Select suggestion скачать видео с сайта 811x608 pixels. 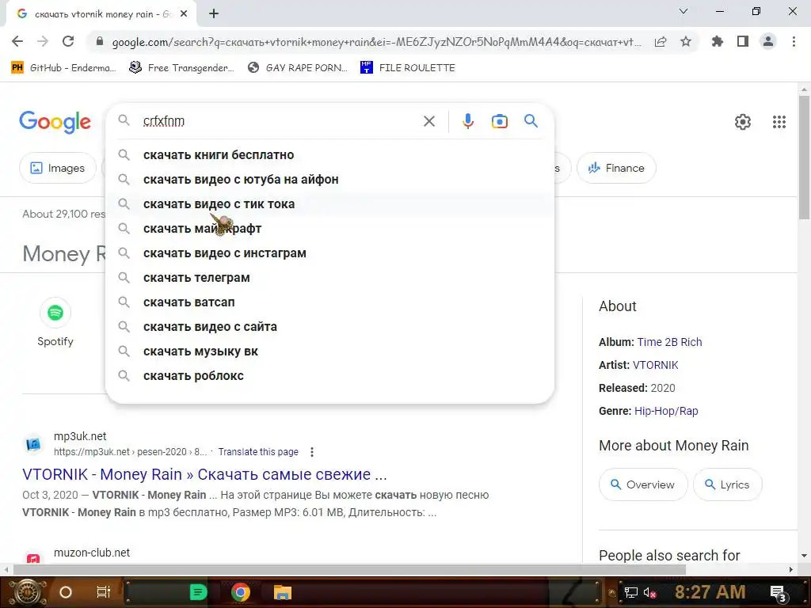tap(329, 327)
